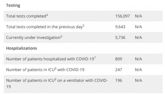Click N/A in Currently under investigation row
Viewport: 165px width, 94px height.
138,38
